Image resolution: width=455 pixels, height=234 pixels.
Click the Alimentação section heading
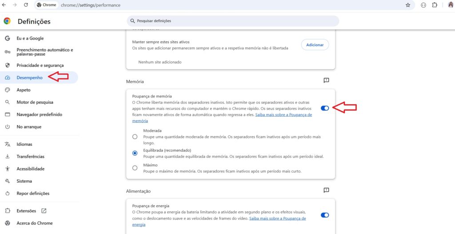pos(139,191)
